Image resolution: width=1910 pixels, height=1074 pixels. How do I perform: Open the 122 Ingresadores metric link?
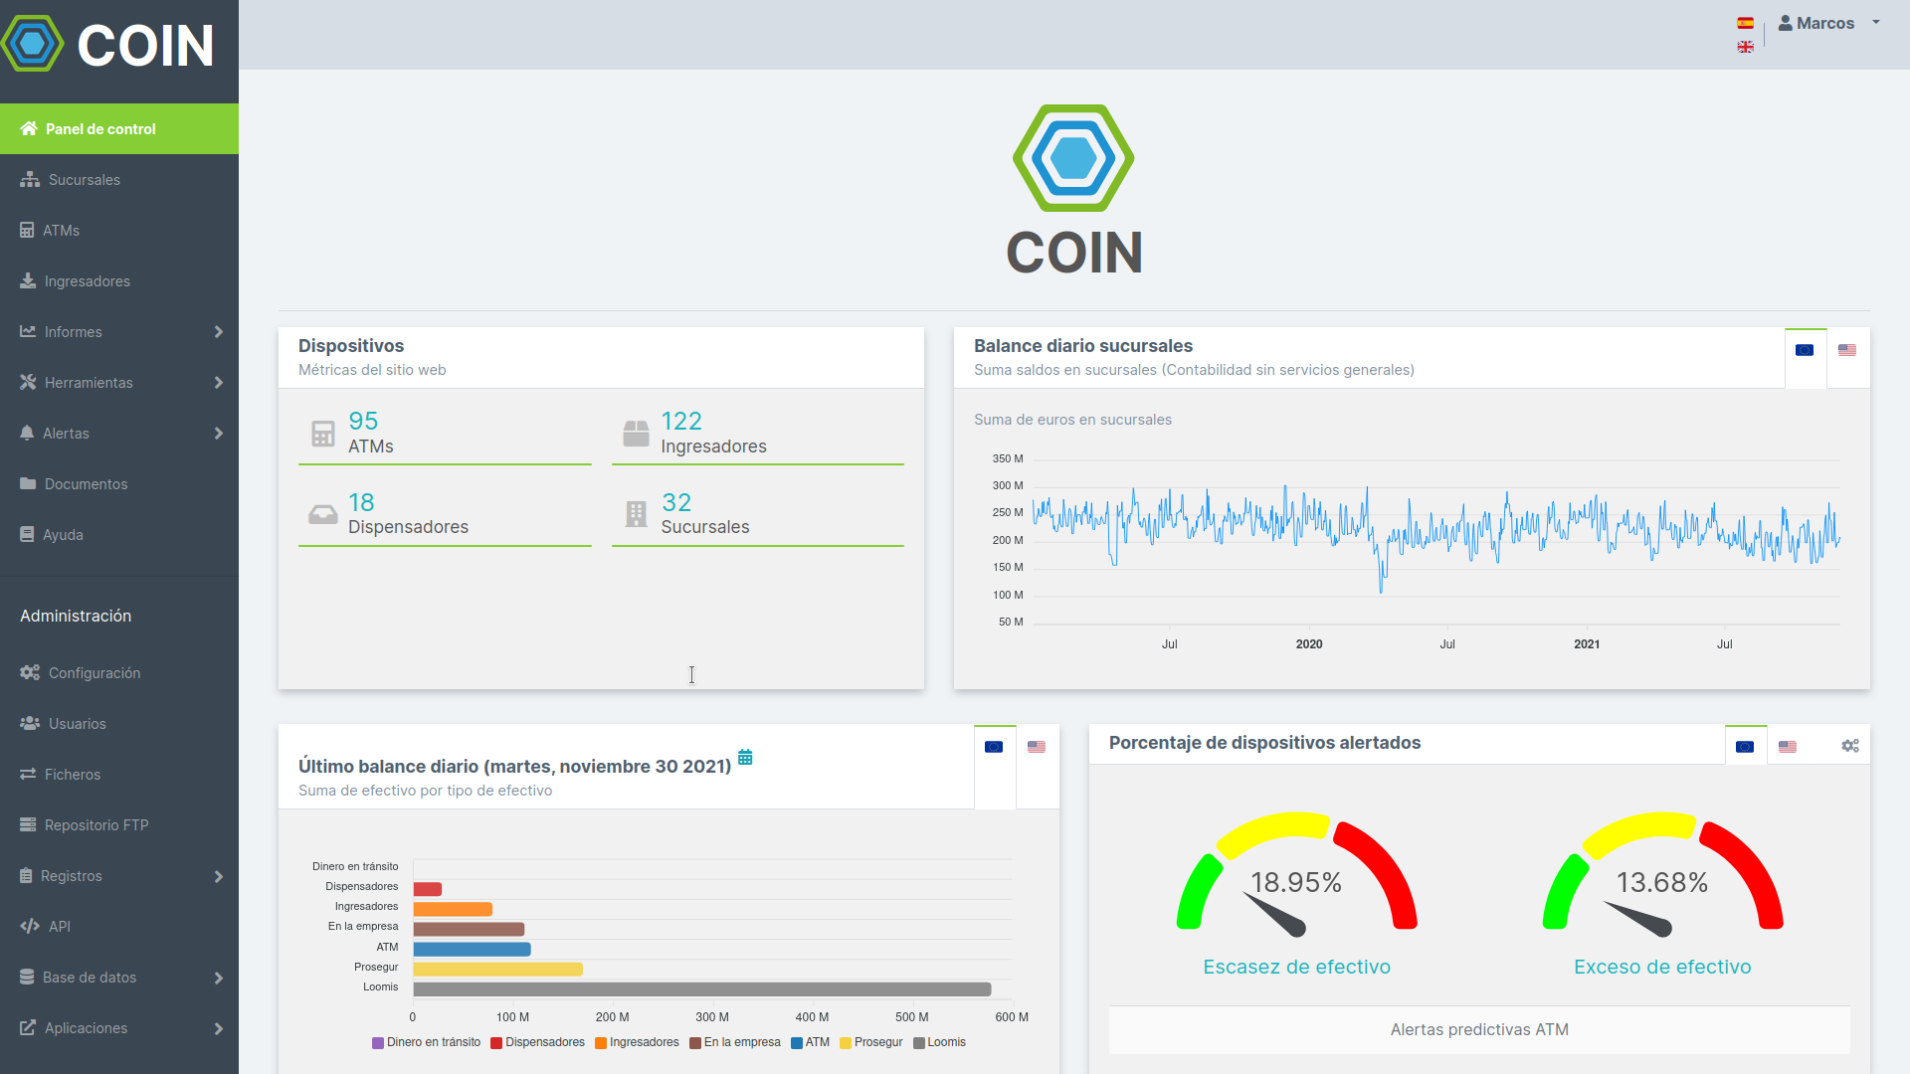coord(758,434)
